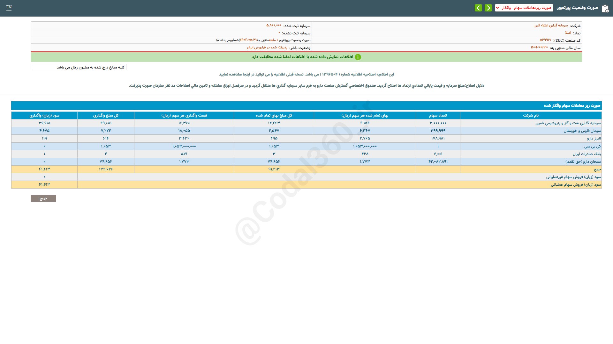Click total cost sum 91,213 cell

(274, 169)
